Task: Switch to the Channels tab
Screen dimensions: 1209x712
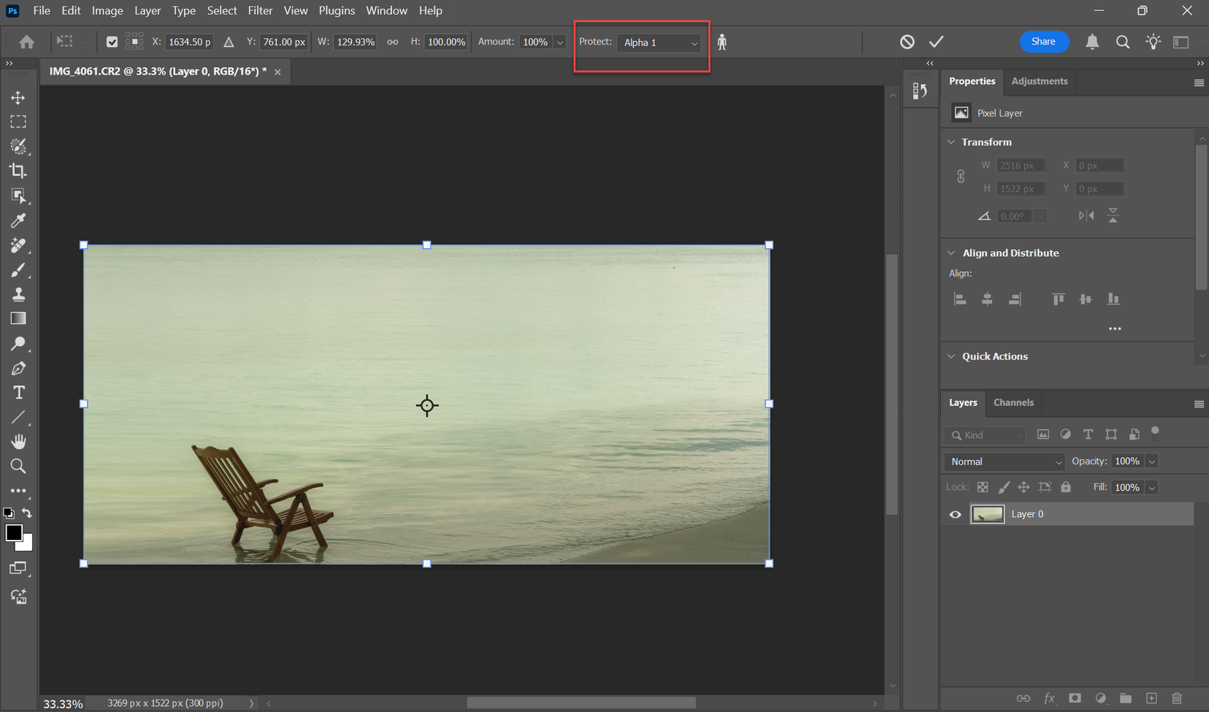Action: pos(1013,403)
